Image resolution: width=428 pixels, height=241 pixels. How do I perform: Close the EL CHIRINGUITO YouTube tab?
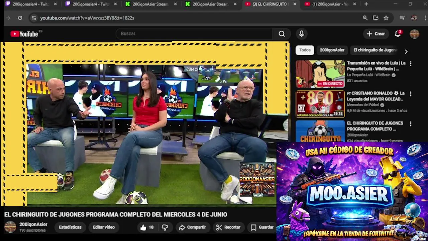tap(295, 4)
